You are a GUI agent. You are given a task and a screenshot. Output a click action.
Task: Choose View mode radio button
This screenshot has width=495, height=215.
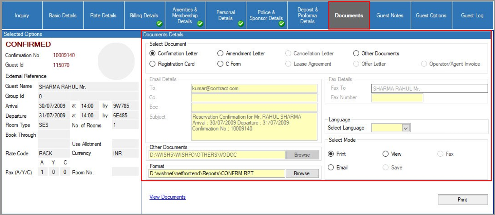pos(385,154)
